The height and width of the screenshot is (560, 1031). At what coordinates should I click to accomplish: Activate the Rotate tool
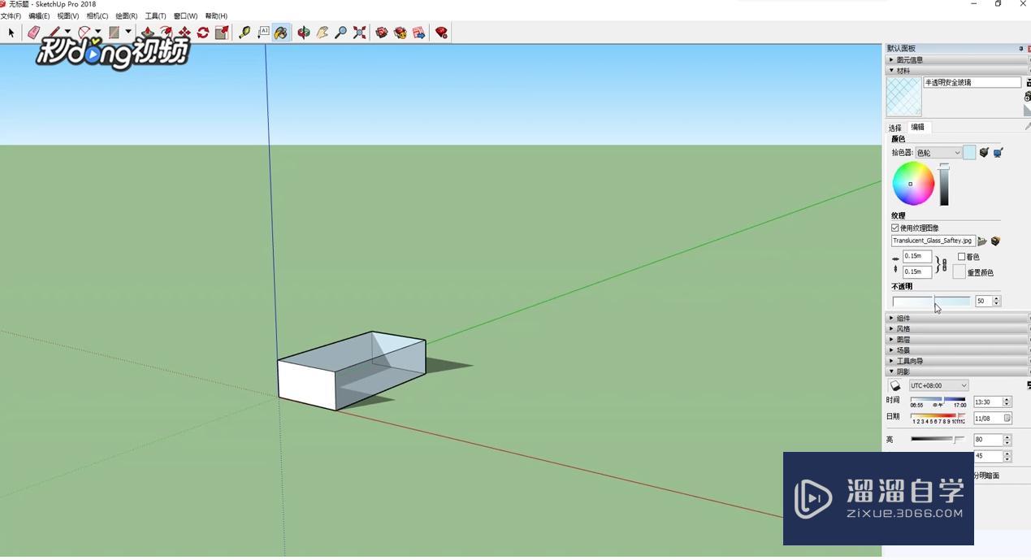click(x=203, y=33)
